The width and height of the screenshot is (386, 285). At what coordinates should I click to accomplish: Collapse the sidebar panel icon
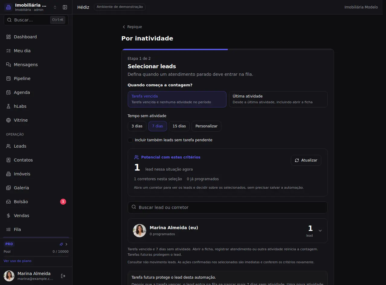65,7
